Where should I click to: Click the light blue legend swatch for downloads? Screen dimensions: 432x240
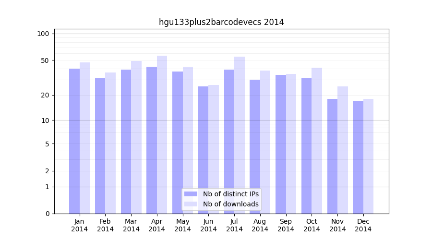point(191,204)
